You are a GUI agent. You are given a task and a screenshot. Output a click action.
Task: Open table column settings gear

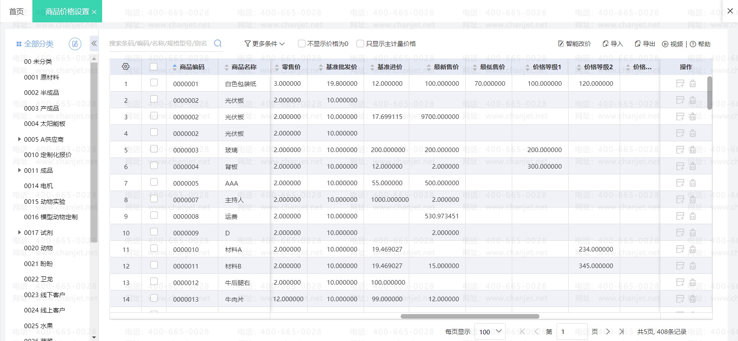[126, 66]
